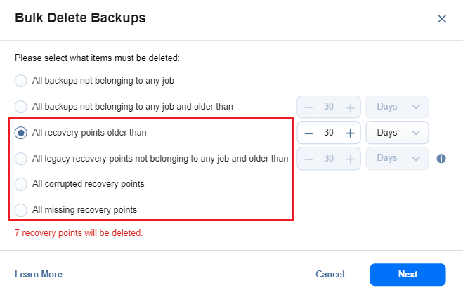Viewport: 463px width, 295px height.
Task: Select All corrupted recovery points
Action: 21,184
